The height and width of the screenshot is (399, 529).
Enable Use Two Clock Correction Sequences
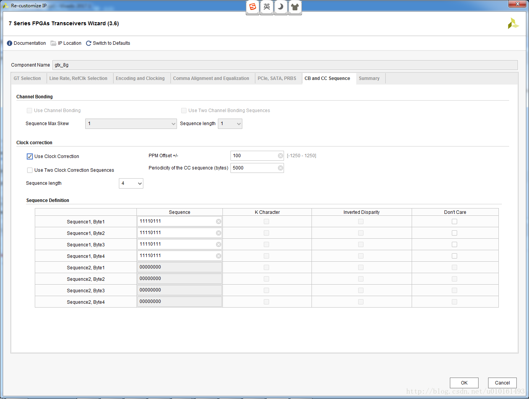tap(30, 170)
